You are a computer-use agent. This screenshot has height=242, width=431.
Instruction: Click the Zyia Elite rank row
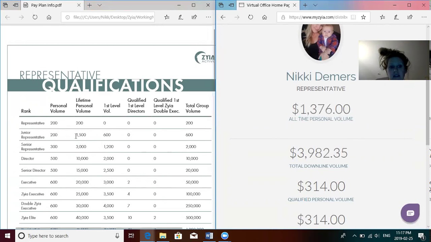pos(115,217)
